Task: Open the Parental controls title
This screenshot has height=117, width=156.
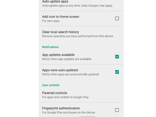Action: [55, 93]
